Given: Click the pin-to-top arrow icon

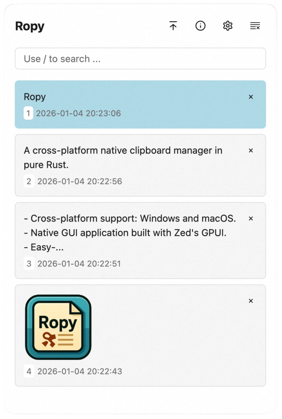Looking at the screenshot, I should point(173,26).
